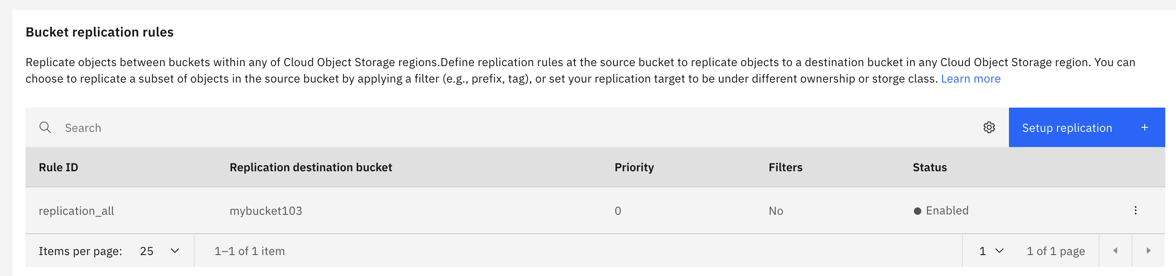The width and height of the screenshot is (1176, 276).
Task: Click the Status column header
Action: point(930,167)
